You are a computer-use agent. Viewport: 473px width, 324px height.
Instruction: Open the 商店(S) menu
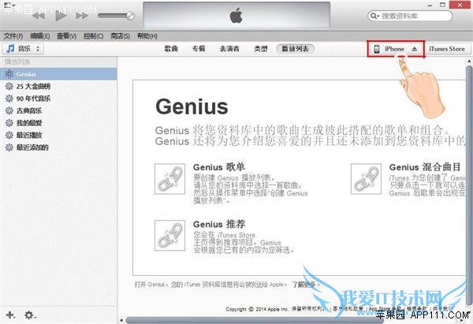(121, 36)
